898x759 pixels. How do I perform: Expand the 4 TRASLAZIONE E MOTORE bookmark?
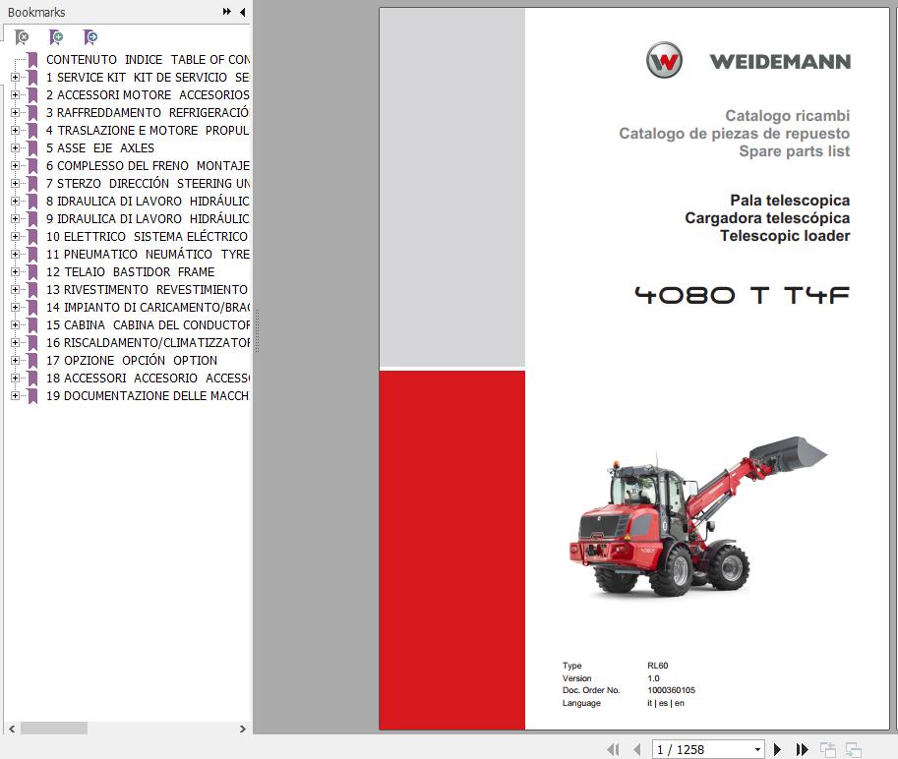click(x=15, y=131)
